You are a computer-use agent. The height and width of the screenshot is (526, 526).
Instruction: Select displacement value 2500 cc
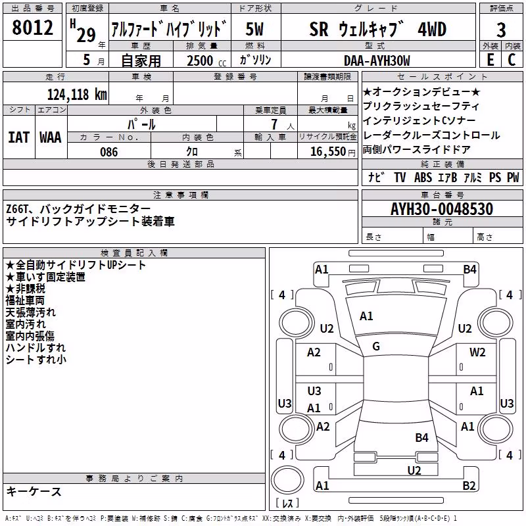point(206,60)
